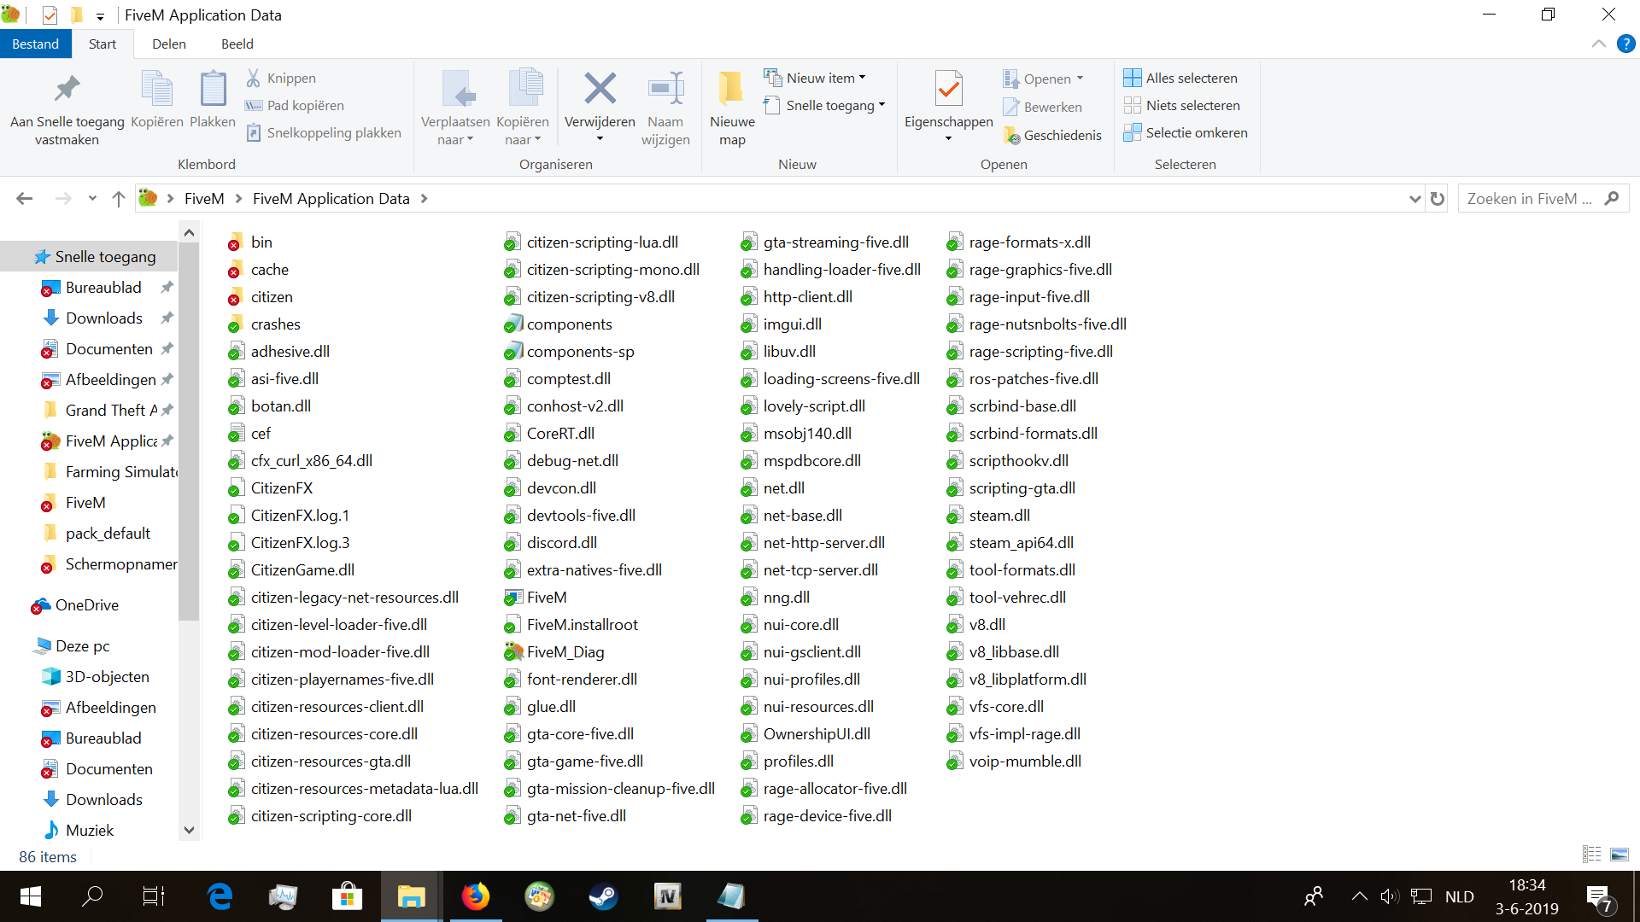Click the Verwijderen delete icon
Screen dimensions: 1640x922
point(600,89)
